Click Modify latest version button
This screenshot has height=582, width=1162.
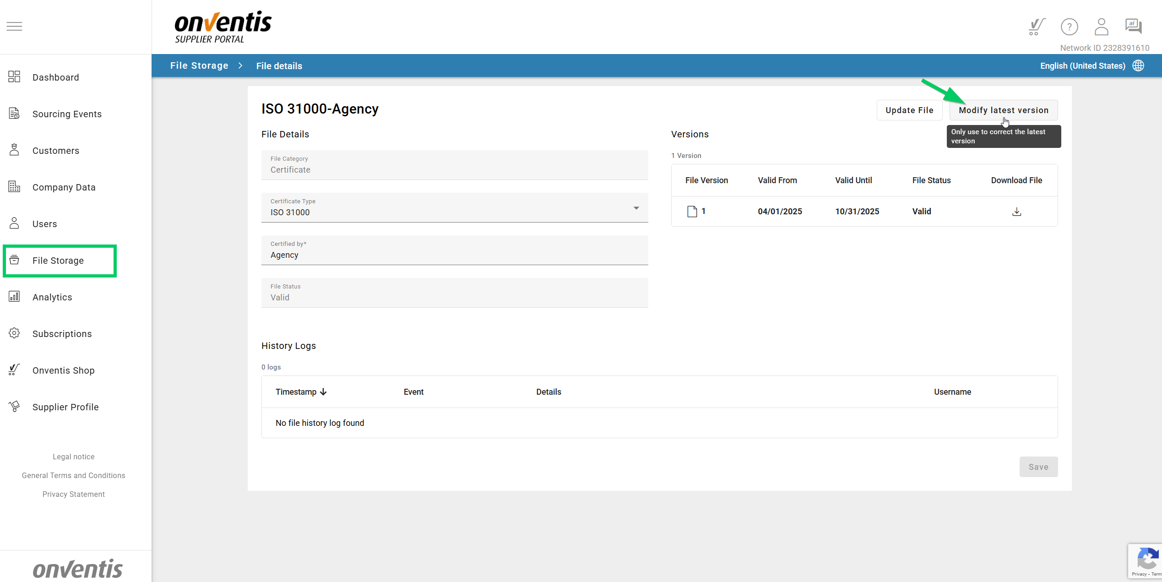(x=1003, y=110)
